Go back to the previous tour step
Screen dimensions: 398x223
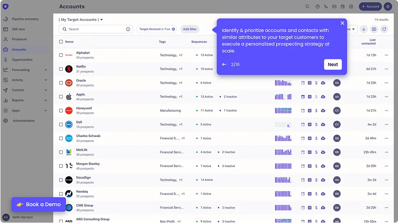(x=224, y=65)
